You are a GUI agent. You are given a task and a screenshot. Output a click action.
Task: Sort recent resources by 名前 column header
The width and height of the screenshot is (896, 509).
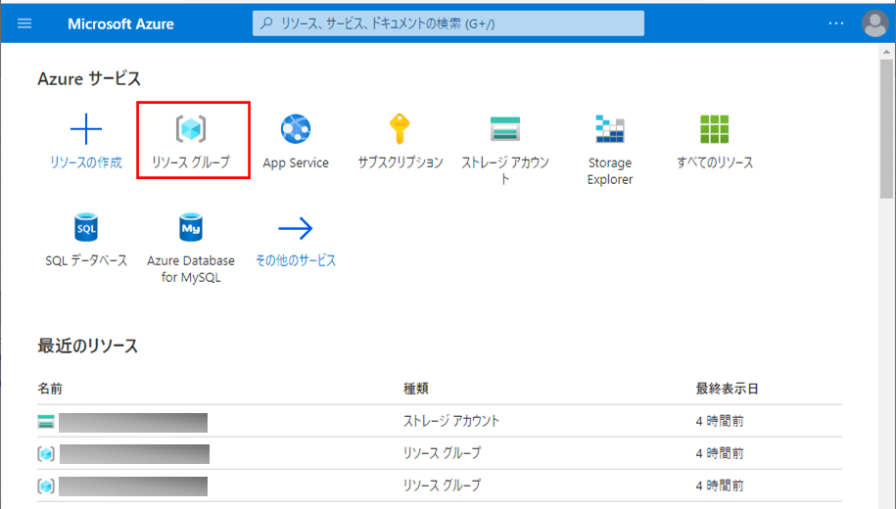50,389
